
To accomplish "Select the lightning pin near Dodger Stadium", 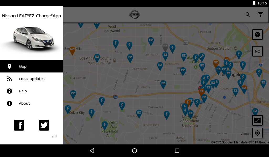I will [x=239, y=55].
